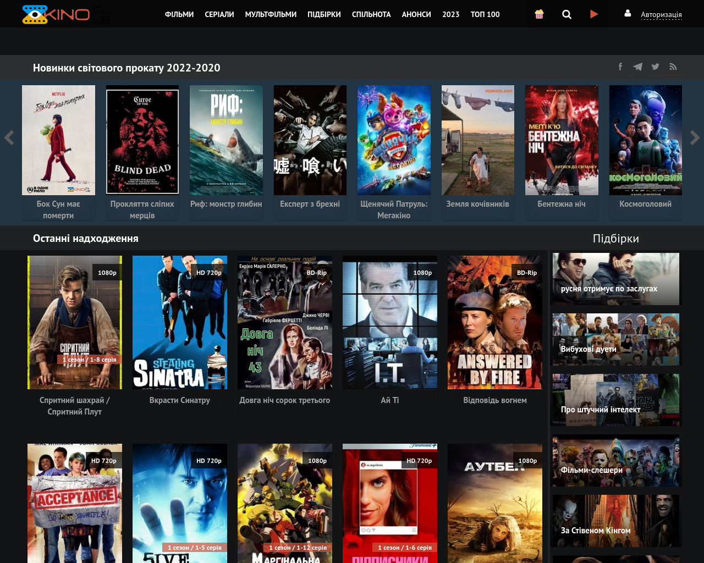Click the popcorn icon in header
704x563 pixels.
(x=539, y=14)
